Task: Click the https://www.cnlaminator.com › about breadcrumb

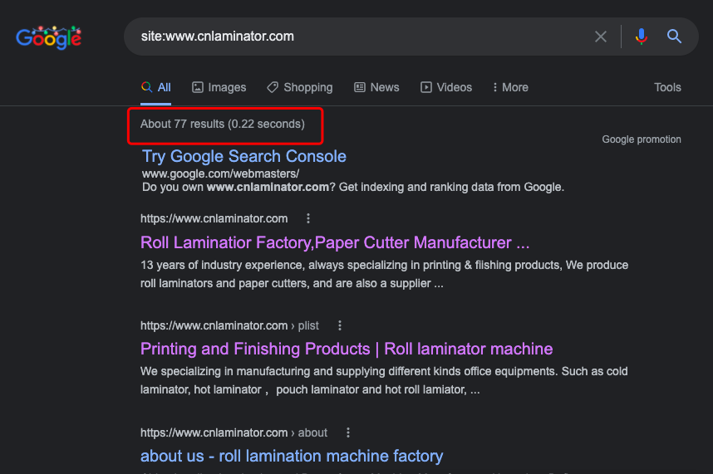Action: (234, 432)
